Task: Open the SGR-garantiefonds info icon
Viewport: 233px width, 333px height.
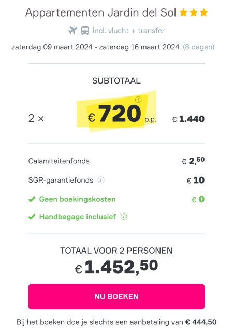Action: (101, 180)
